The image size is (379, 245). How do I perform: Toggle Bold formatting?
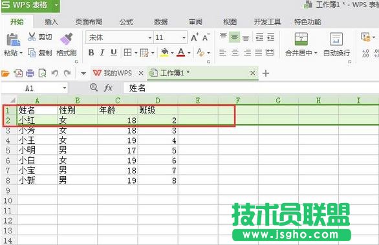pos(91,52)
